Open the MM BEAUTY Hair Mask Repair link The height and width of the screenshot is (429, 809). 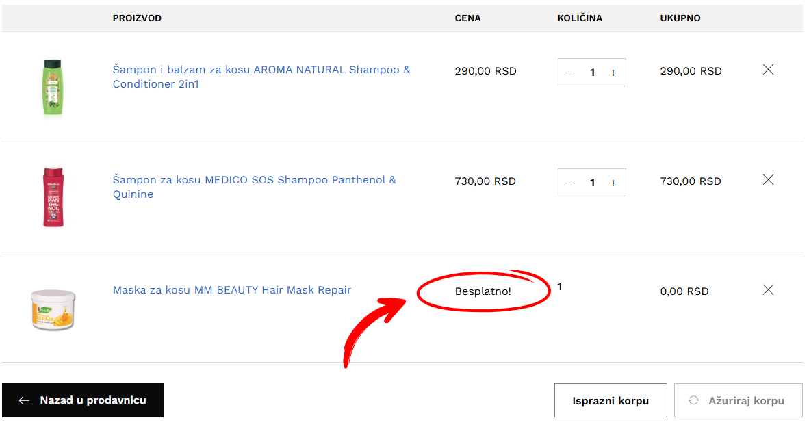tap(231, 290)
